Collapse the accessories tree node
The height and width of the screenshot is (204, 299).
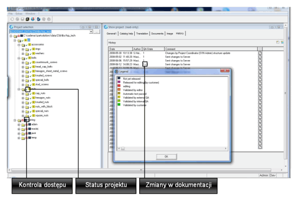[19, 45]
